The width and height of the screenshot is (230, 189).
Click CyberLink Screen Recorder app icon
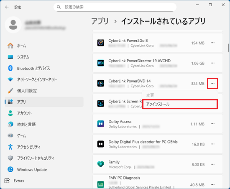pyautogui.click(x=101, y=104)
